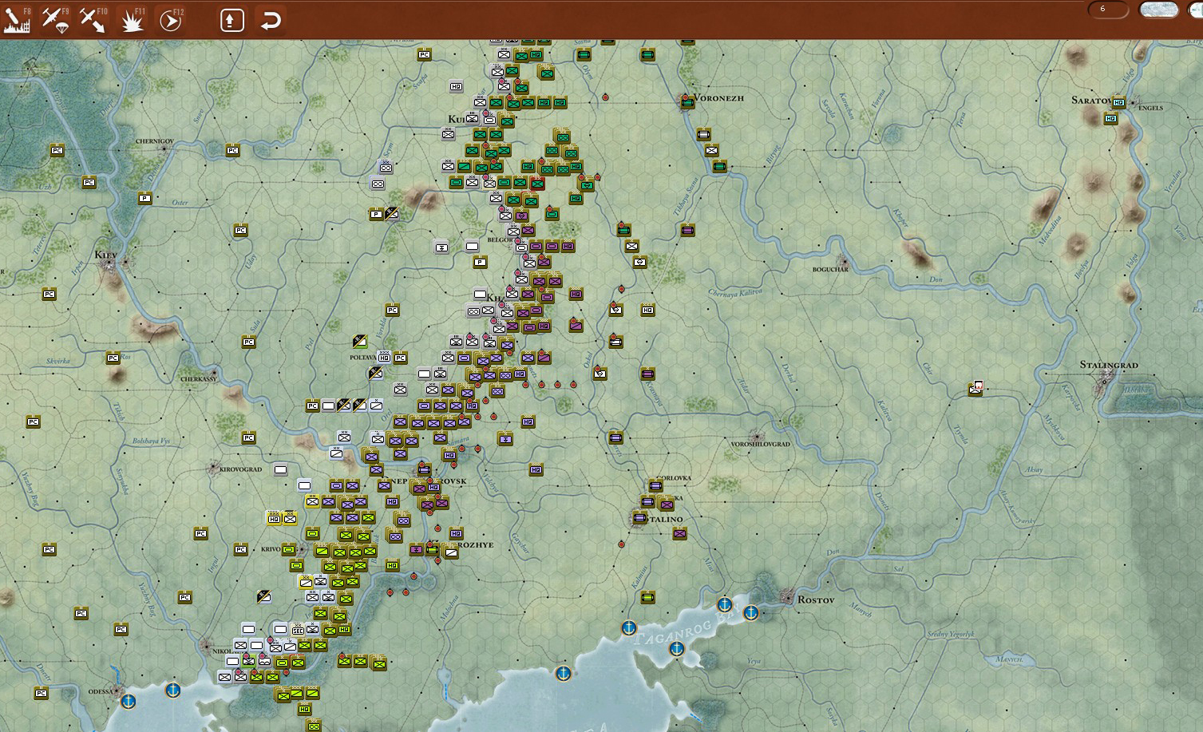Click the boxed up-arrow toolbar icon
The height and width of the screenshot is (732, 1203).
[x=231, y=20]
